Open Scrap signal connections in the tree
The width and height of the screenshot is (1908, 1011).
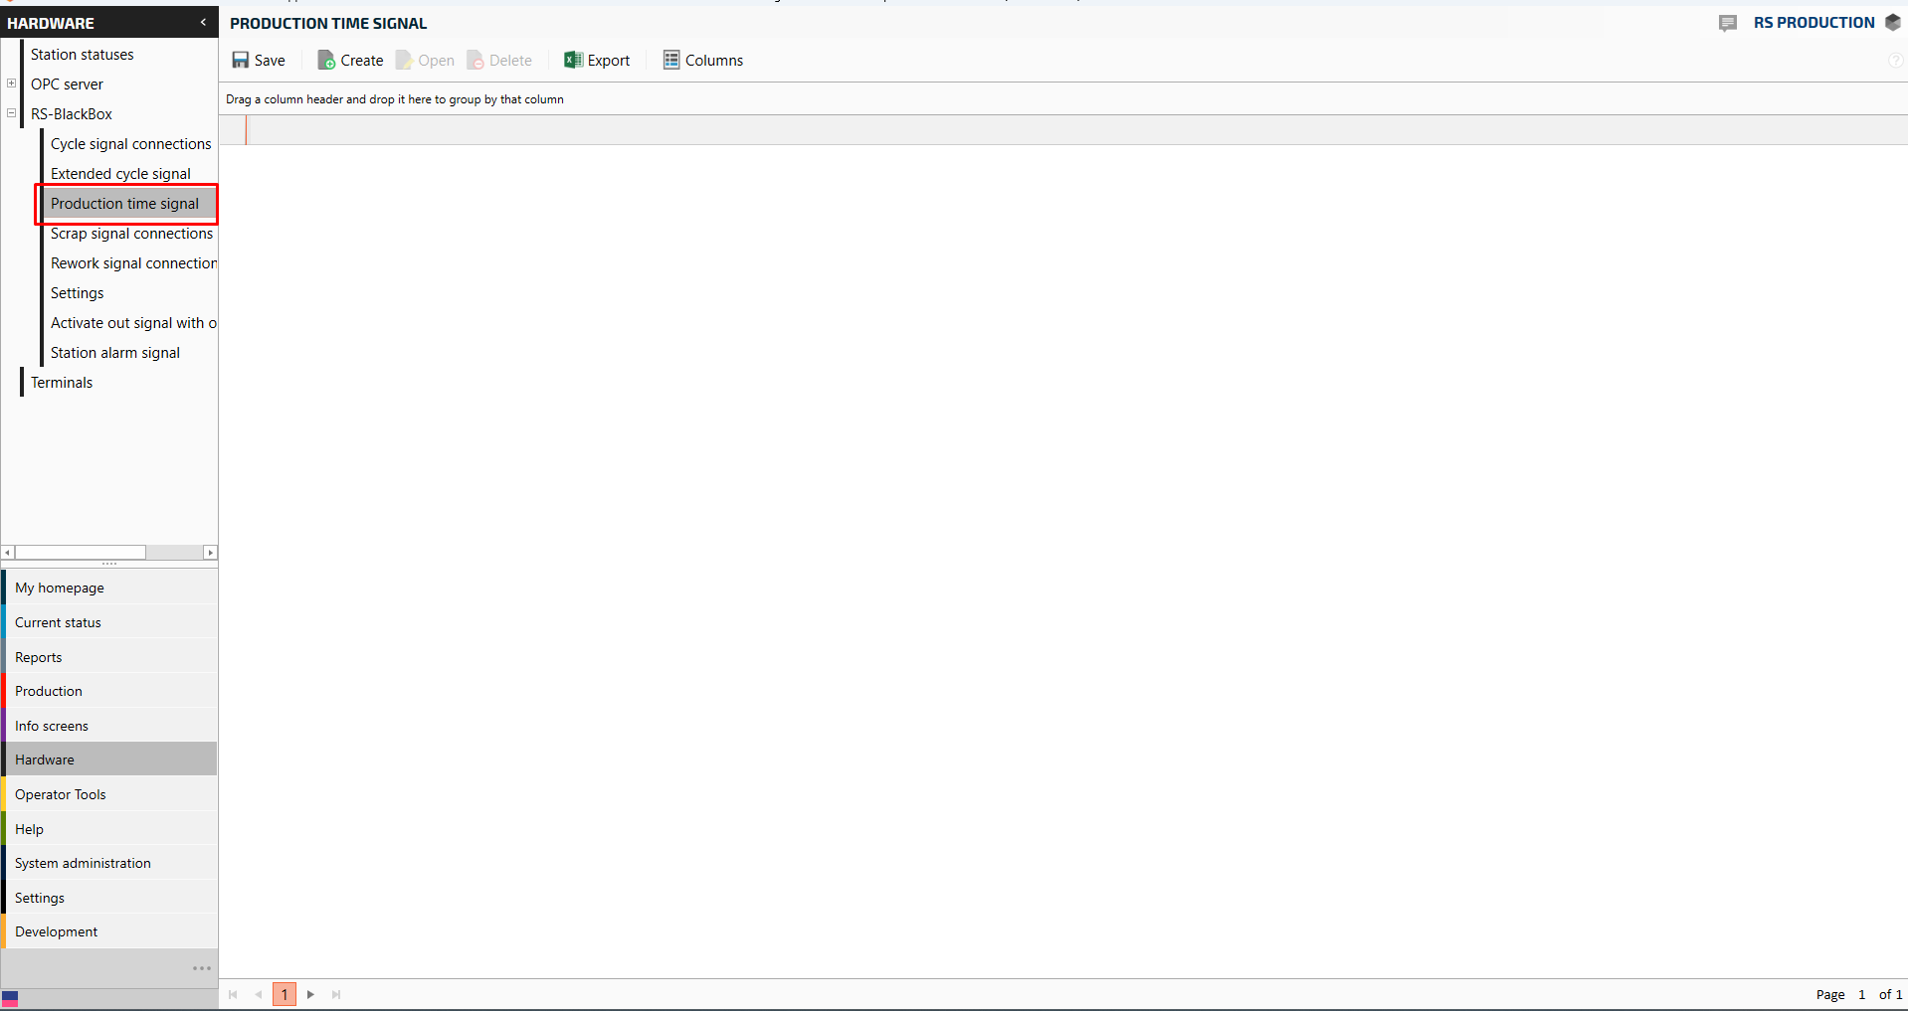point(131,234)
